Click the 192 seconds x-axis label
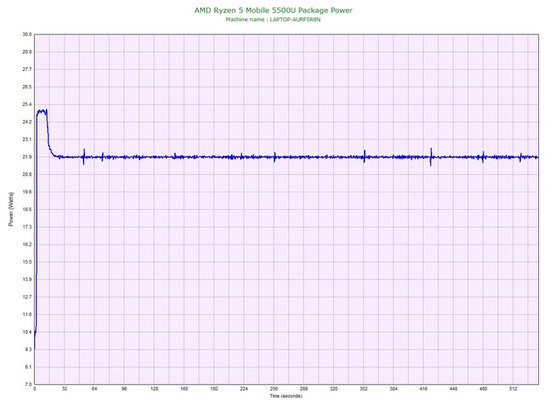This screenshot has height=410, width=547. click(x=214, y=389)
